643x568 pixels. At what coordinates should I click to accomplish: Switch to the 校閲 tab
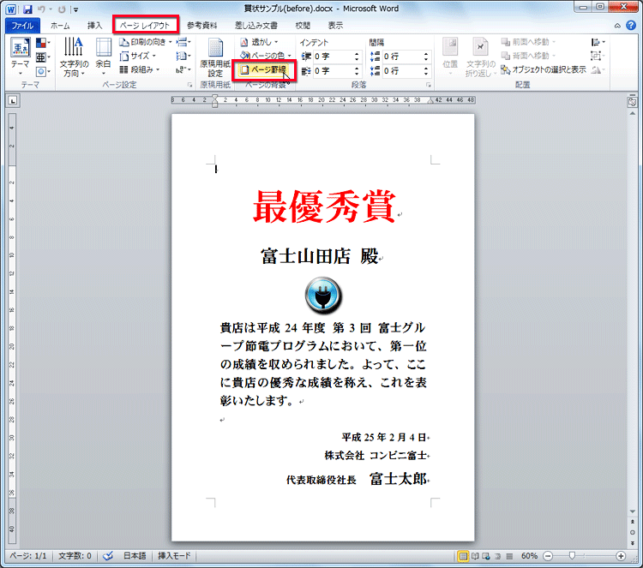pyautogui.click(x=303, y=26)
